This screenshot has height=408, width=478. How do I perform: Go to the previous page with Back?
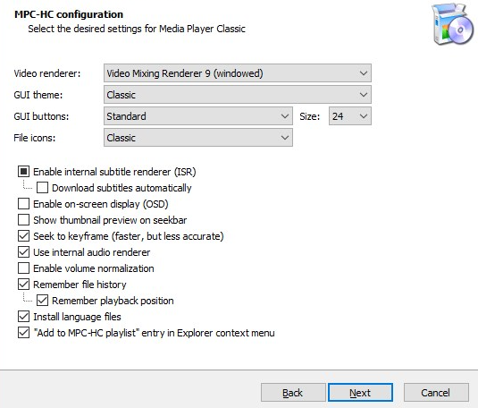[x=293, y=393]
